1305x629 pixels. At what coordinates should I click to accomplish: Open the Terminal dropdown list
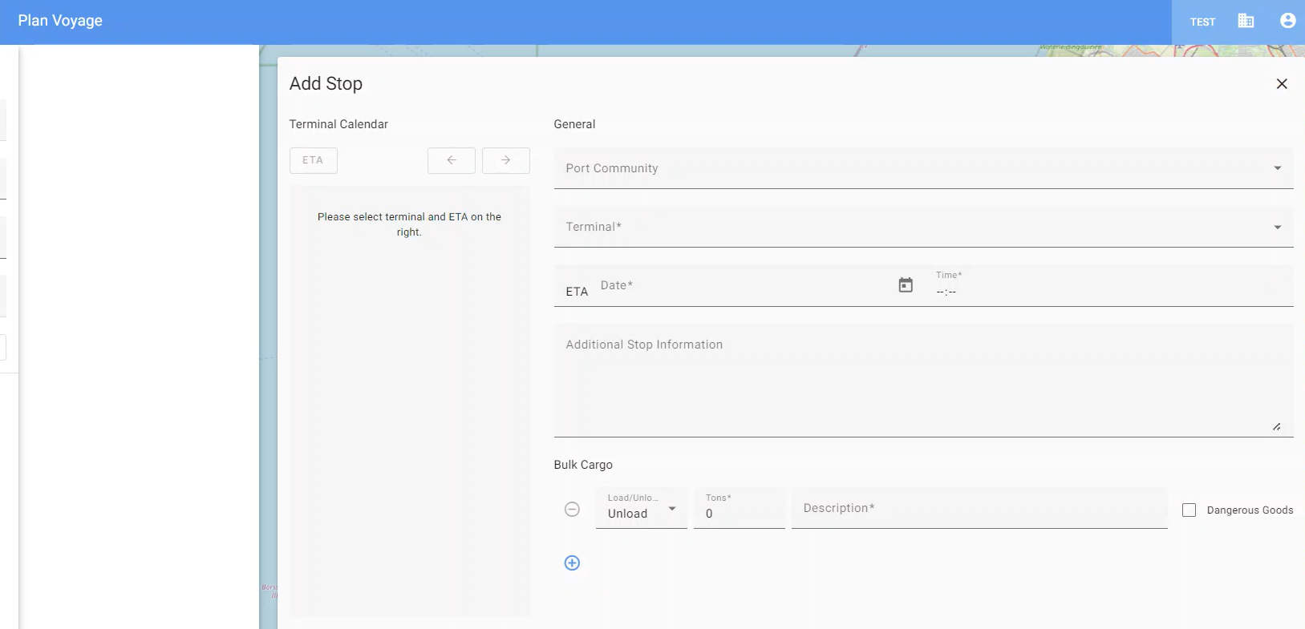tap(922, 227)
